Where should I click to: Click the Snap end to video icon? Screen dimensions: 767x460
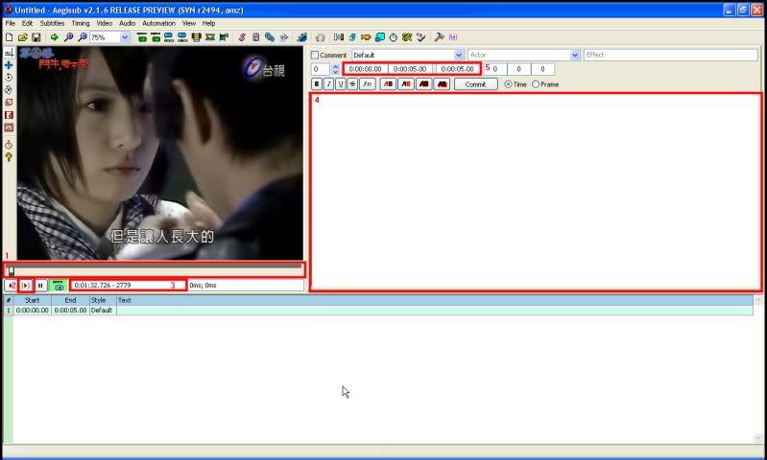click(182, 37)
